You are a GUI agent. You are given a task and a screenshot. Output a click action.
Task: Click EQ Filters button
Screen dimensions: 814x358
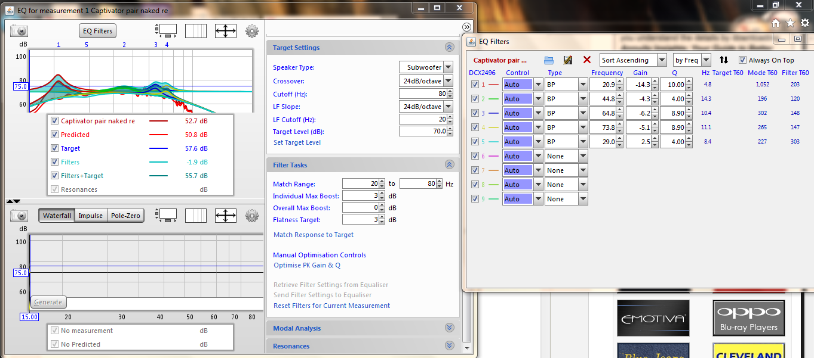click(x=97, y=31)
